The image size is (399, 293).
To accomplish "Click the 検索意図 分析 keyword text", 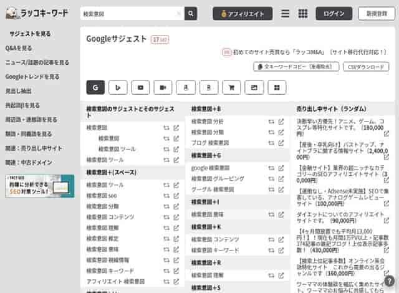I will (x=207, y=122).
